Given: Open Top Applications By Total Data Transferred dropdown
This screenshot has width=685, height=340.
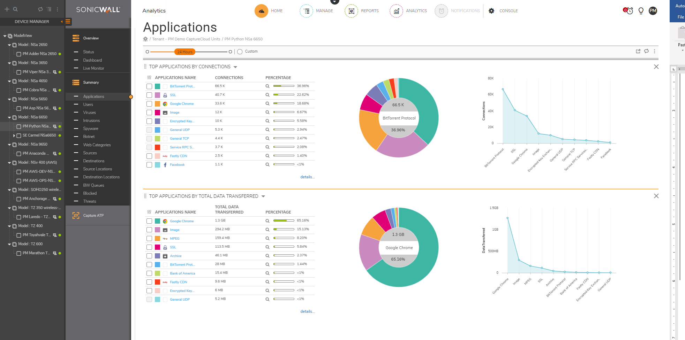Looking at the screenshot, I should coord(263,196).
